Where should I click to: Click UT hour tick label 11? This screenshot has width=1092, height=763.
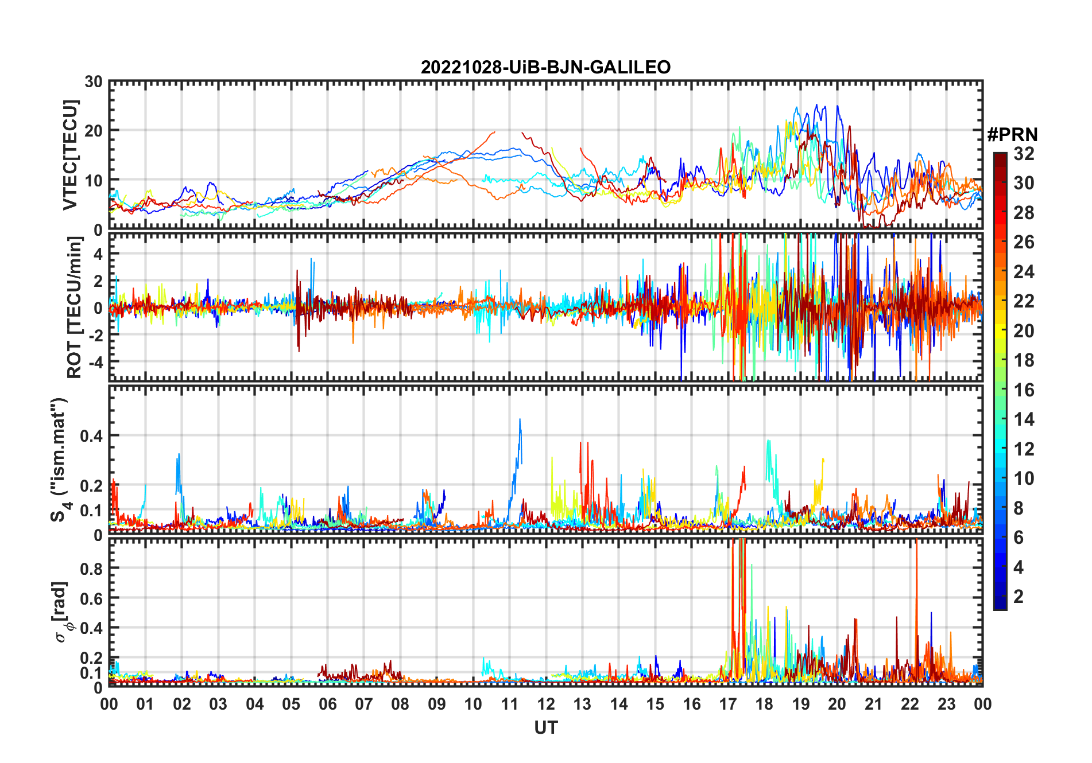[510, 704]
